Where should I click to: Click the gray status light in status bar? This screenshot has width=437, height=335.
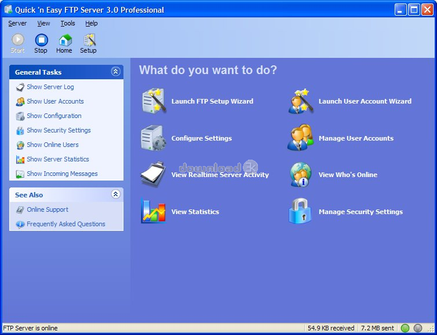pos(418,328)
